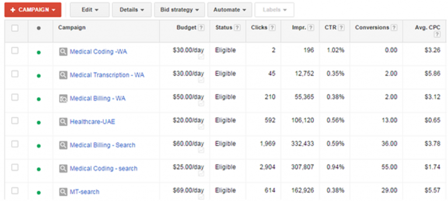Open the Medical Coding -WA campaign link
This screenshot has height=201, width=448.
click(98, 52)
